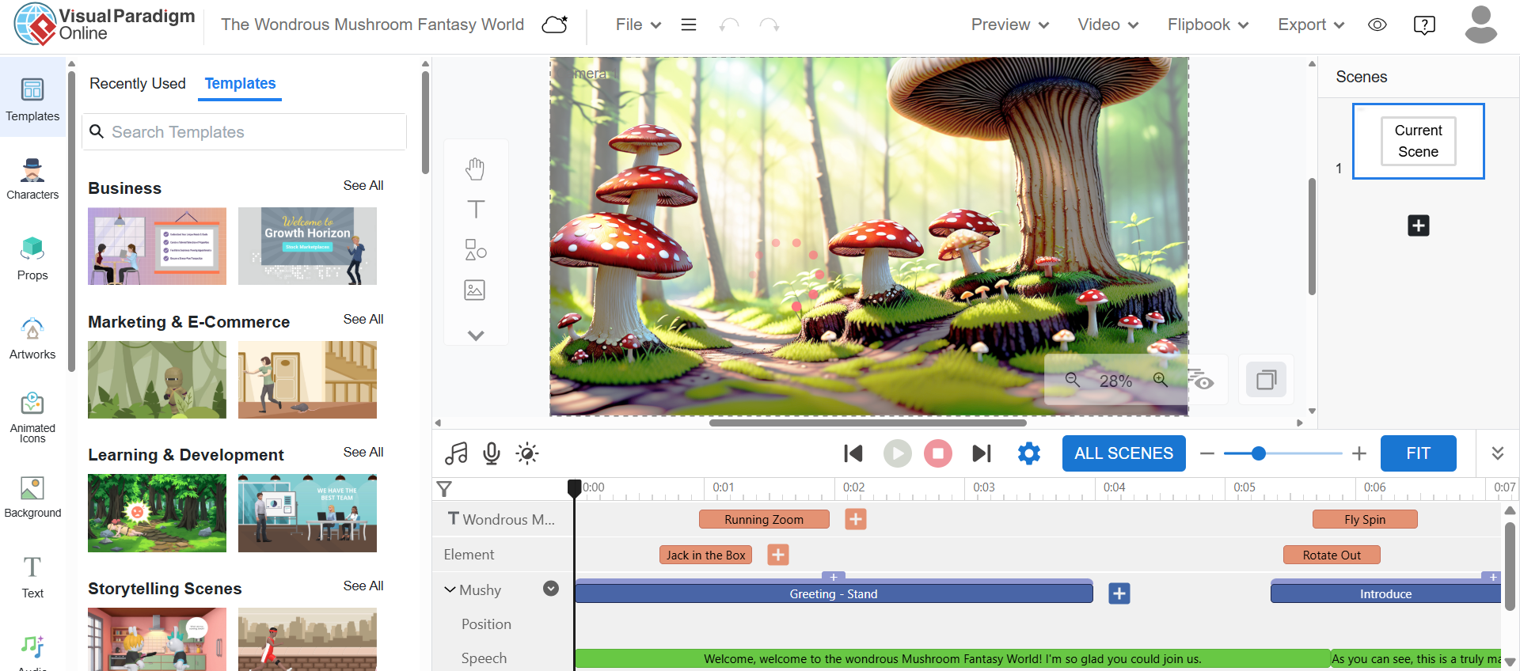Open the Flipbook dropdown menu

coord(1208,25)
